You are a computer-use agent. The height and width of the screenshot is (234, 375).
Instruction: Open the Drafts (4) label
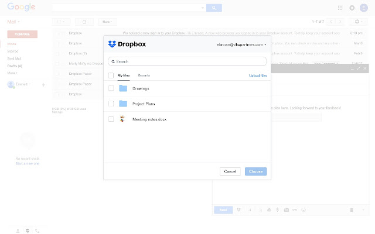14,66
